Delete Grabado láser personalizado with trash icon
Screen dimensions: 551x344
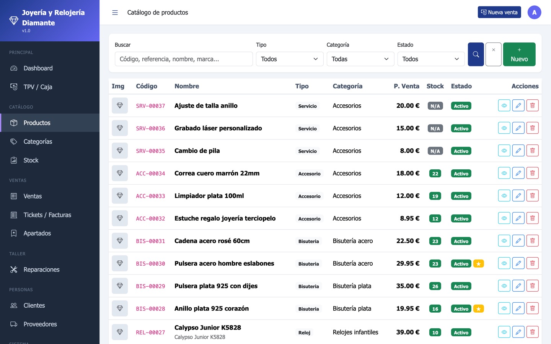pyautogui.click(x=532, y=128)
